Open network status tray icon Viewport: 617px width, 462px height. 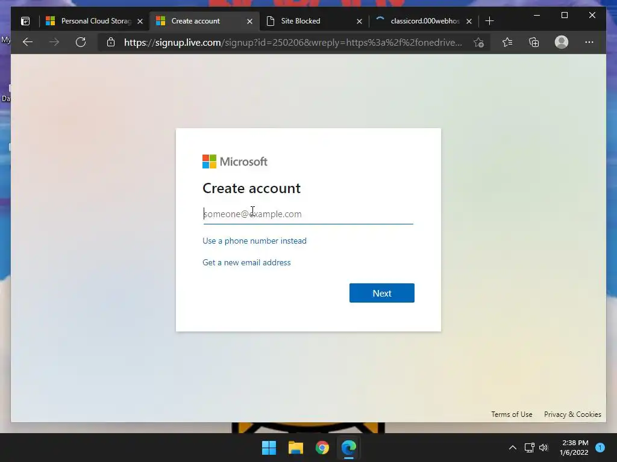[x=529, y=448]
